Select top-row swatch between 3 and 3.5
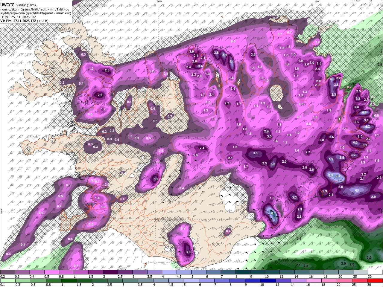Image resolution: width=383 pixels, height=287 pixels. (140, 272)
